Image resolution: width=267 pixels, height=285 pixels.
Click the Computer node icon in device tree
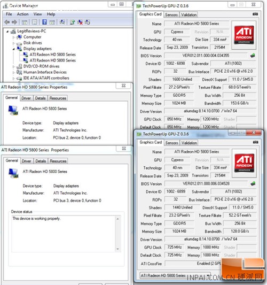click(19, 37)
